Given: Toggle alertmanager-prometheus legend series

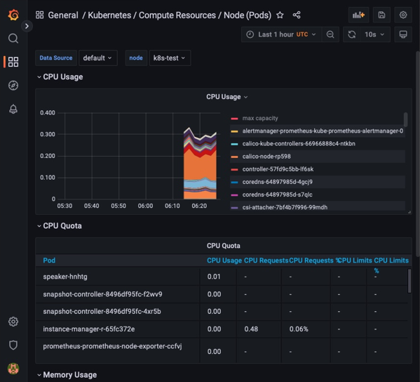Looking at the screenshot, I should click(323, 131).
